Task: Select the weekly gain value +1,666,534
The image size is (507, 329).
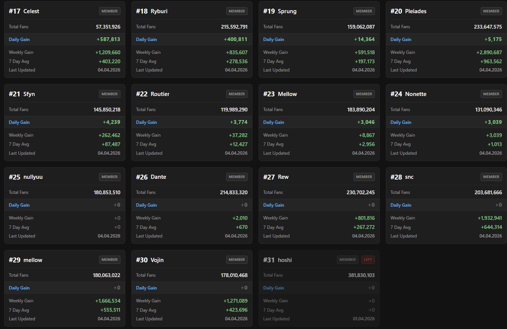Action: [x=108, y=301]
